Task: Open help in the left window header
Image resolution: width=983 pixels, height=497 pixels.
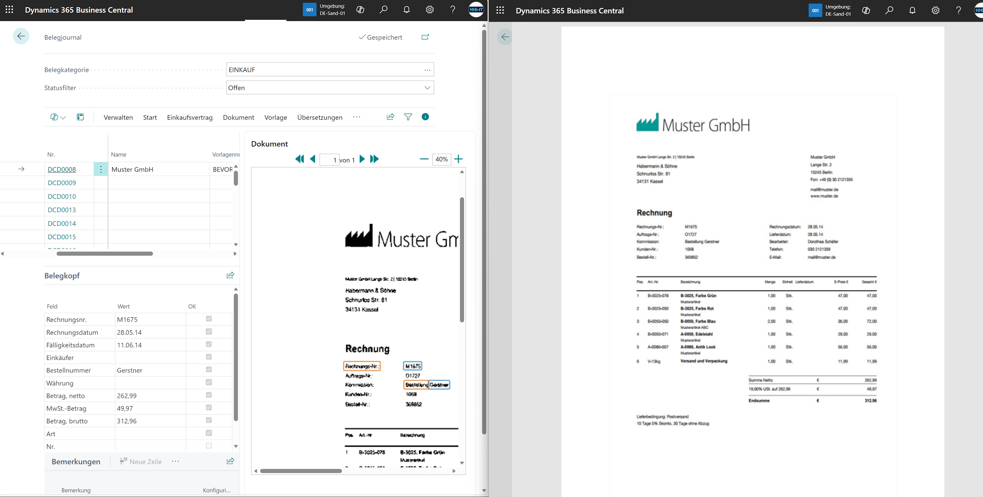Action: click(453, 10)
